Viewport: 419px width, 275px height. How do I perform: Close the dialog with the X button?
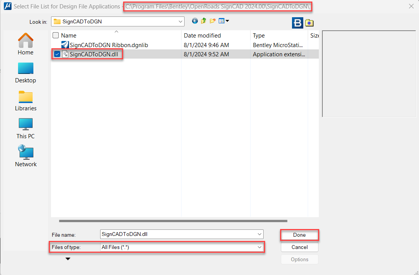click(411, 6)
